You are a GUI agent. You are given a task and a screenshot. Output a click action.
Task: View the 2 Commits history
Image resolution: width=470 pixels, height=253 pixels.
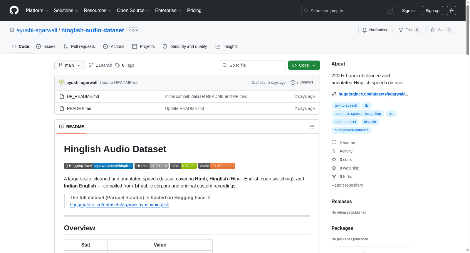tap(302, 83)
